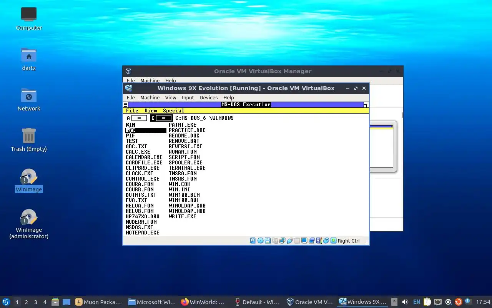
Task: Open the Lubuntu start menu icon
Action: coord(6,302)
